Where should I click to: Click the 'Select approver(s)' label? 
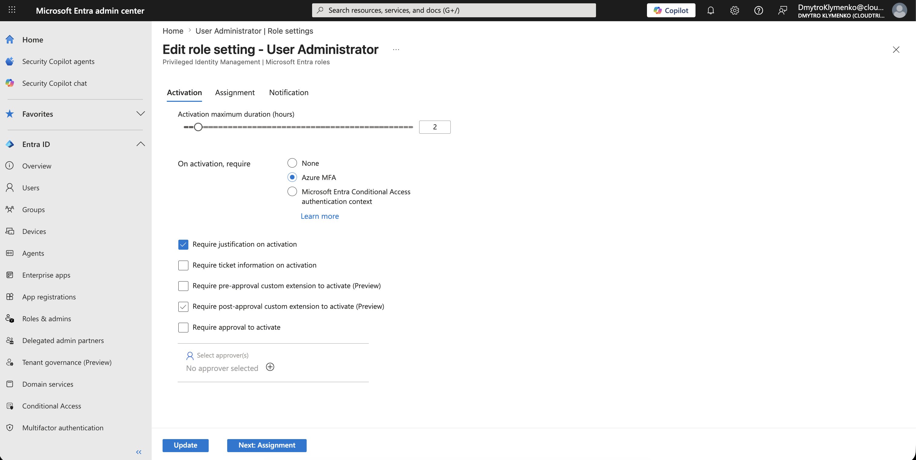(223, 355)
